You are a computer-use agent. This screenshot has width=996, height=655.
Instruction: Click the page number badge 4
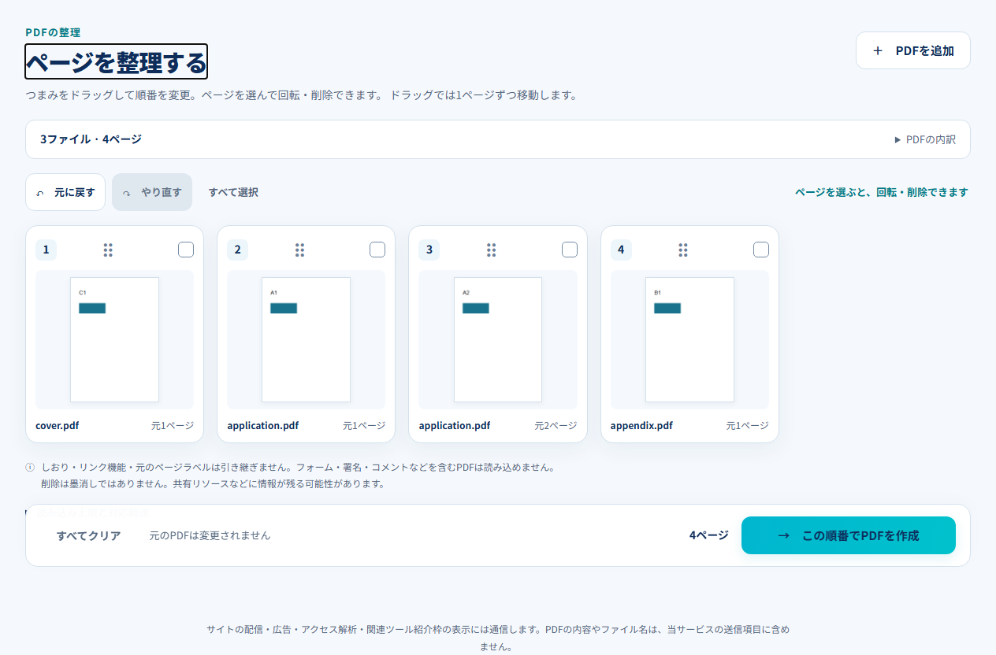[x=621, y=250]
